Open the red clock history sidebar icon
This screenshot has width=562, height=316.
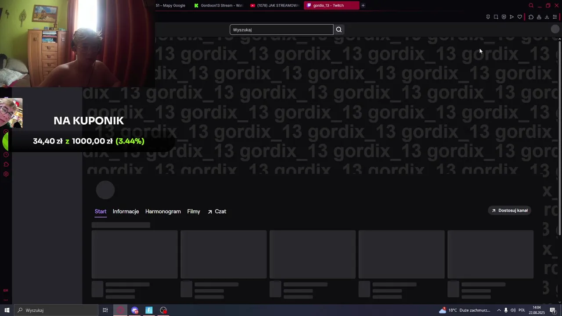pyautogui.click(x=6, y=154)
